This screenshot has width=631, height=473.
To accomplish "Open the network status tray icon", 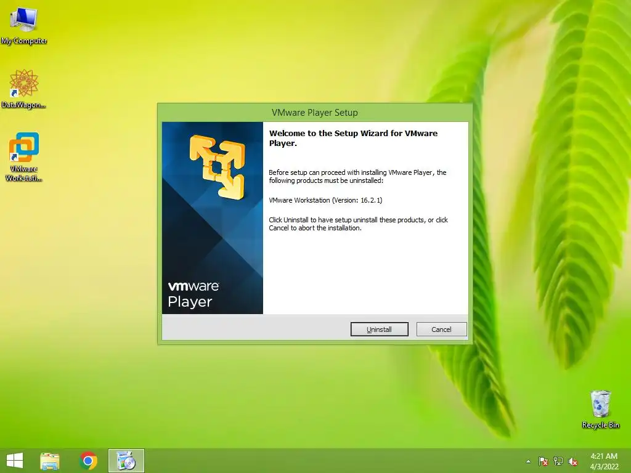I will click(558, 461).
